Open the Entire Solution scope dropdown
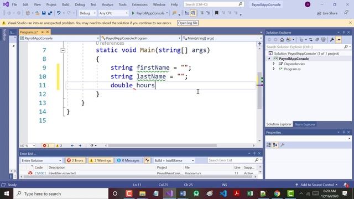Image resolution: width=354 pixels, height=199 pixels. [41, 160]
